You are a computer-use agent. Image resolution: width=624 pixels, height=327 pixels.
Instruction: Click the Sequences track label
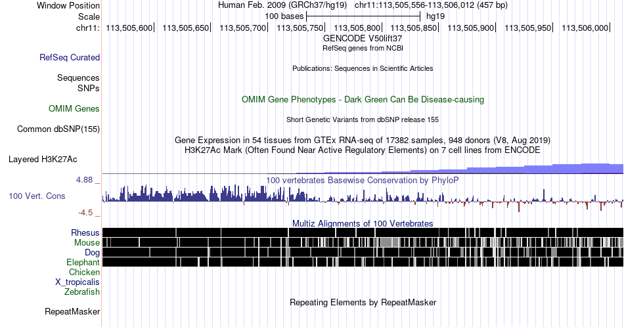click(78, 77)
